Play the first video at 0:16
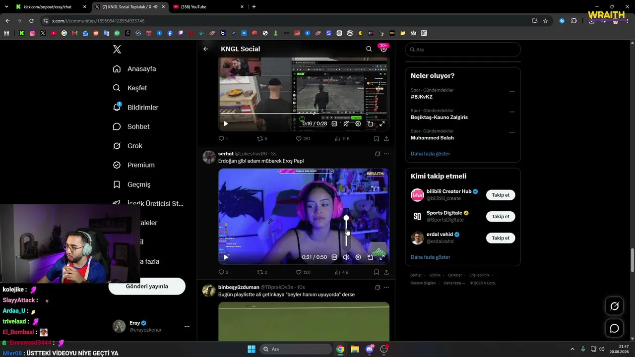Viewport: 635px width, 357px height. [226, 124]
